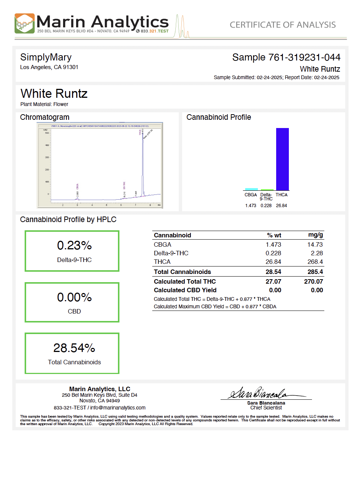The width and height of the screenshot is (362, 477).
Task: Click the large "White Runtz" product heading
Action: point(54,93)
